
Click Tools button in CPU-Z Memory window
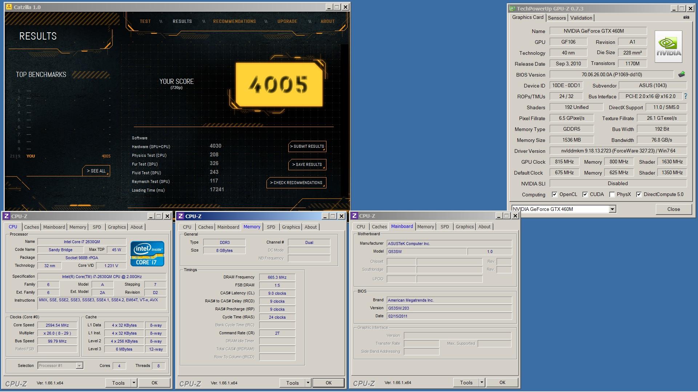click(x=292, y=383)
